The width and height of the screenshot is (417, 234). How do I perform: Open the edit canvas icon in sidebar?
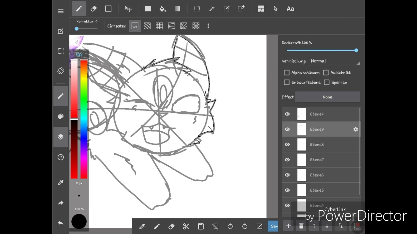pyautogui.click(x=61, y=31)
